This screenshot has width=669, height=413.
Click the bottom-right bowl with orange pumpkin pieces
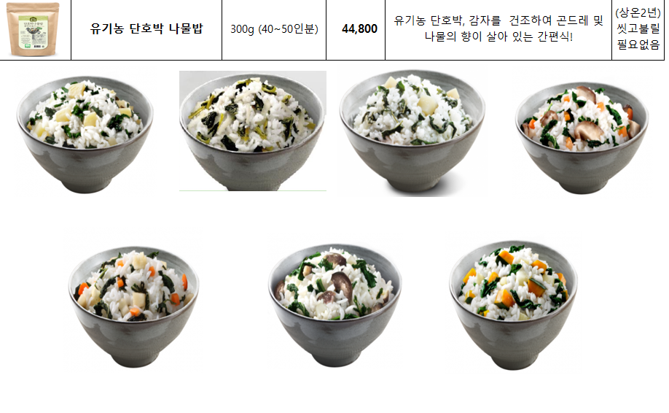tap(513, 306)
